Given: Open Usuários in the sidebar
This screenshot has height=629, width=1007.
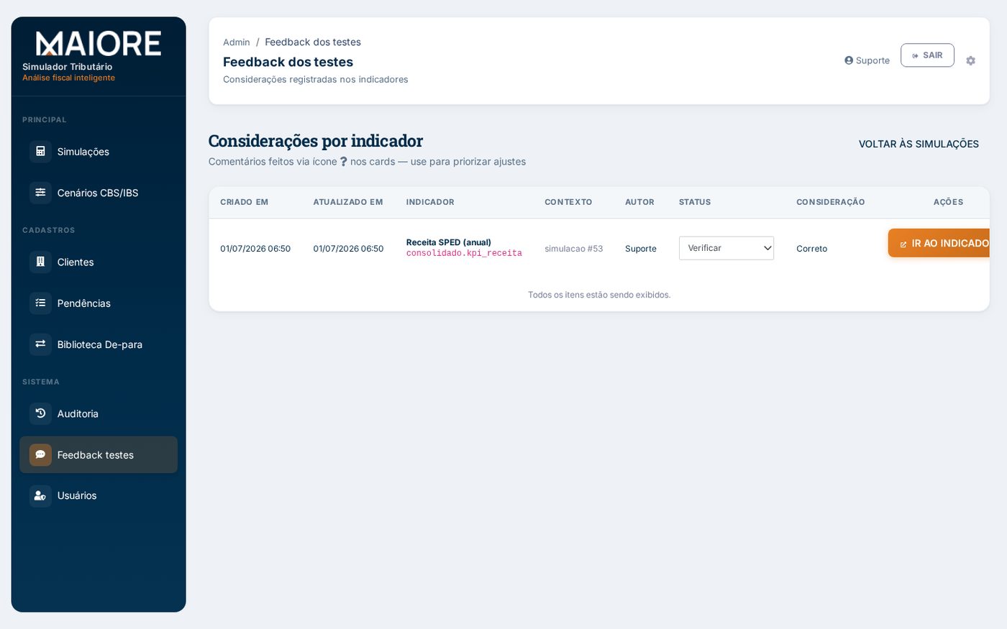Looking at the screenshot, I should tap(99, 496).
